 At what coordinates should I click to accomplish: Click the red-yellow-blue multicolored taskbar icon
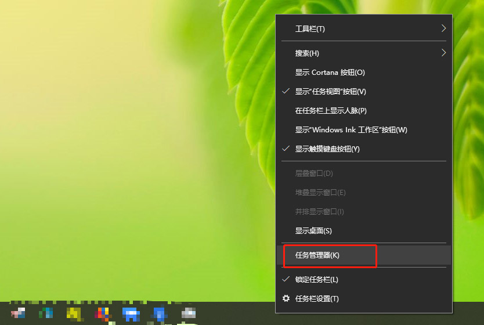(x=103, y=314)
